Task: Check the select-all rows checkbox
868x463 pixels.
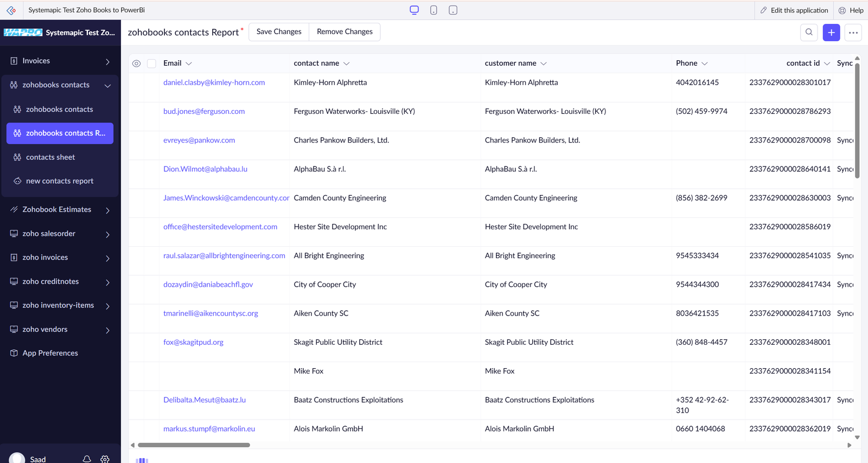Action: click(x=152, y=63)
